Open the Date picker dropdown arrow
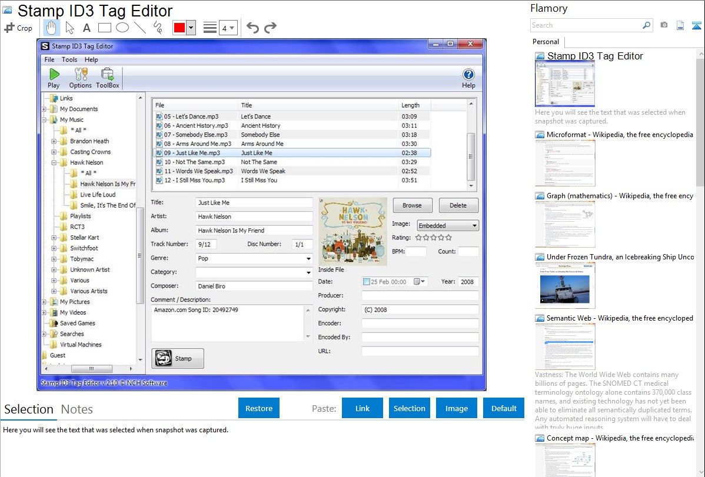 tap(423, 282)
